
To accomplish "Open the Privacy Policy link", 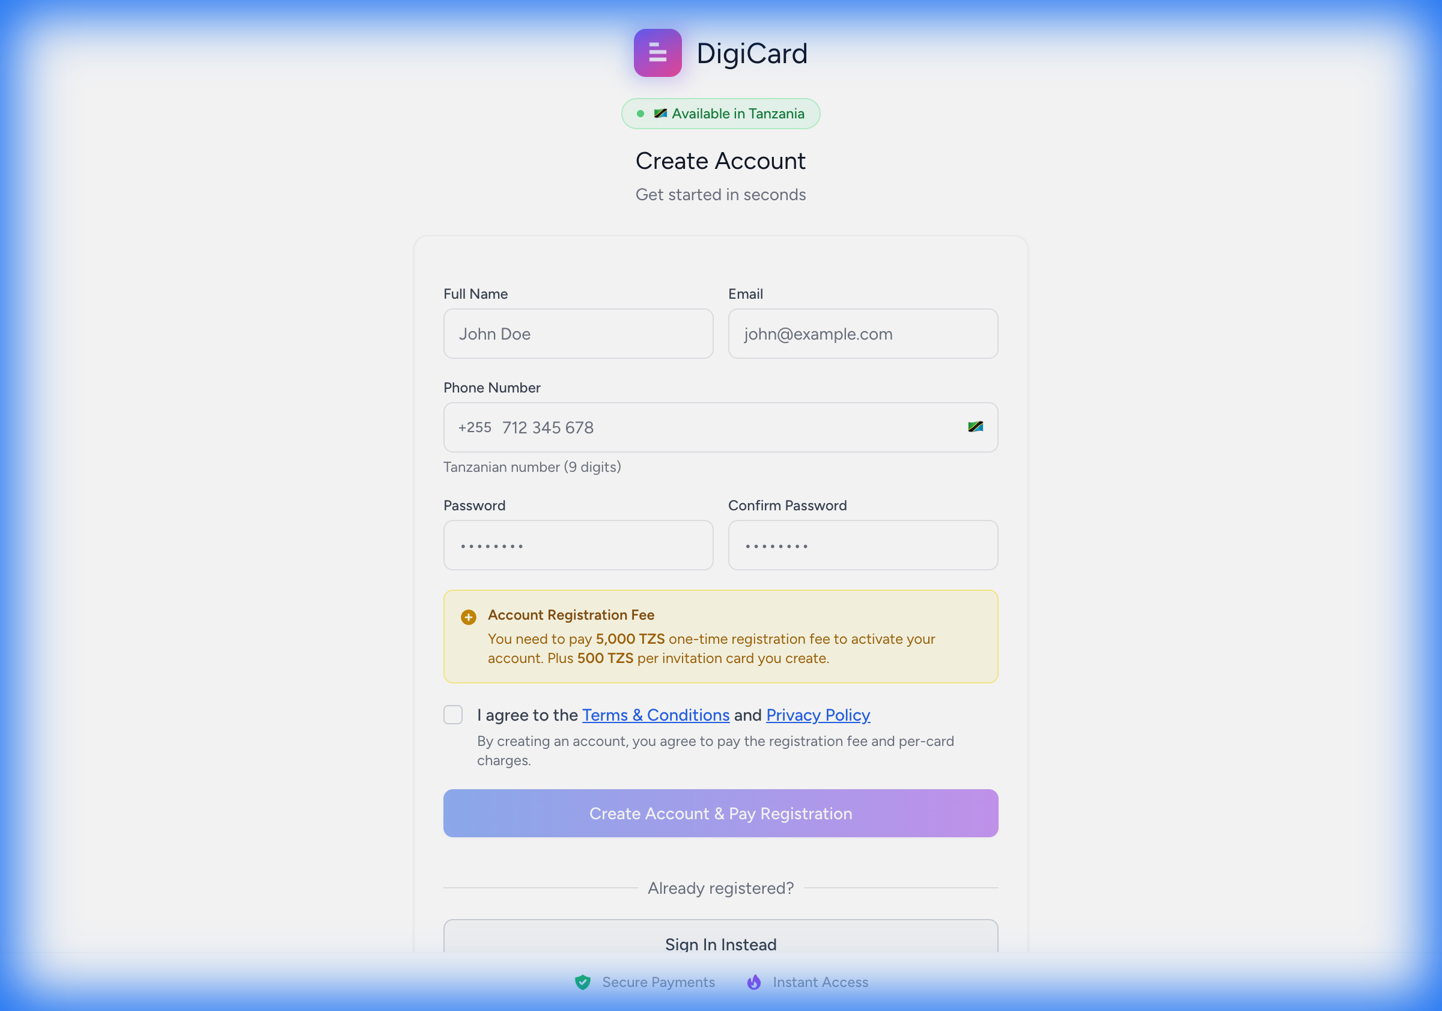I will coord(818,715).
